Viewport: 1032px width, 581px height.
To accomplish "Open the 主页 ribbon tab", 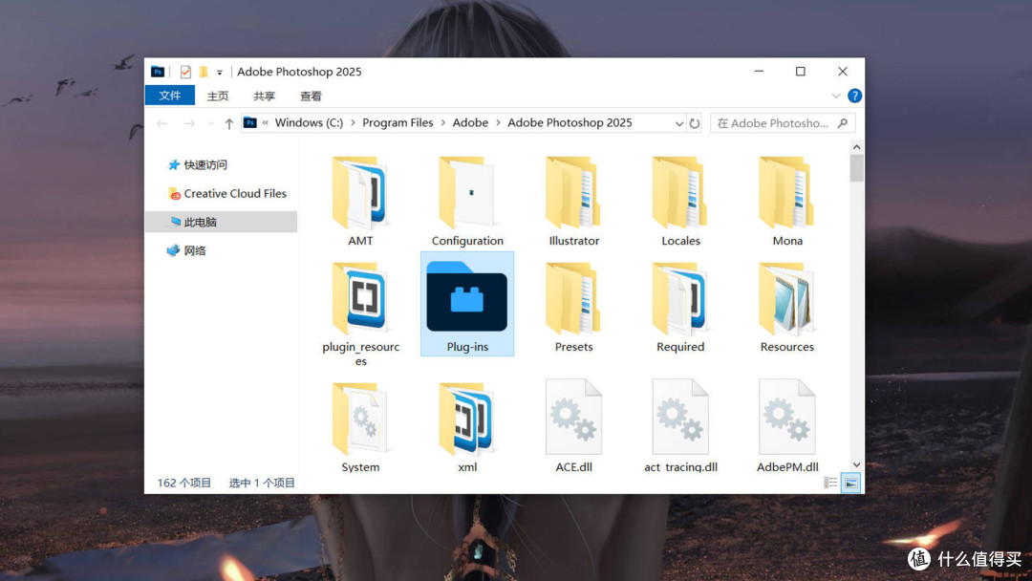I will pos(218,97).
